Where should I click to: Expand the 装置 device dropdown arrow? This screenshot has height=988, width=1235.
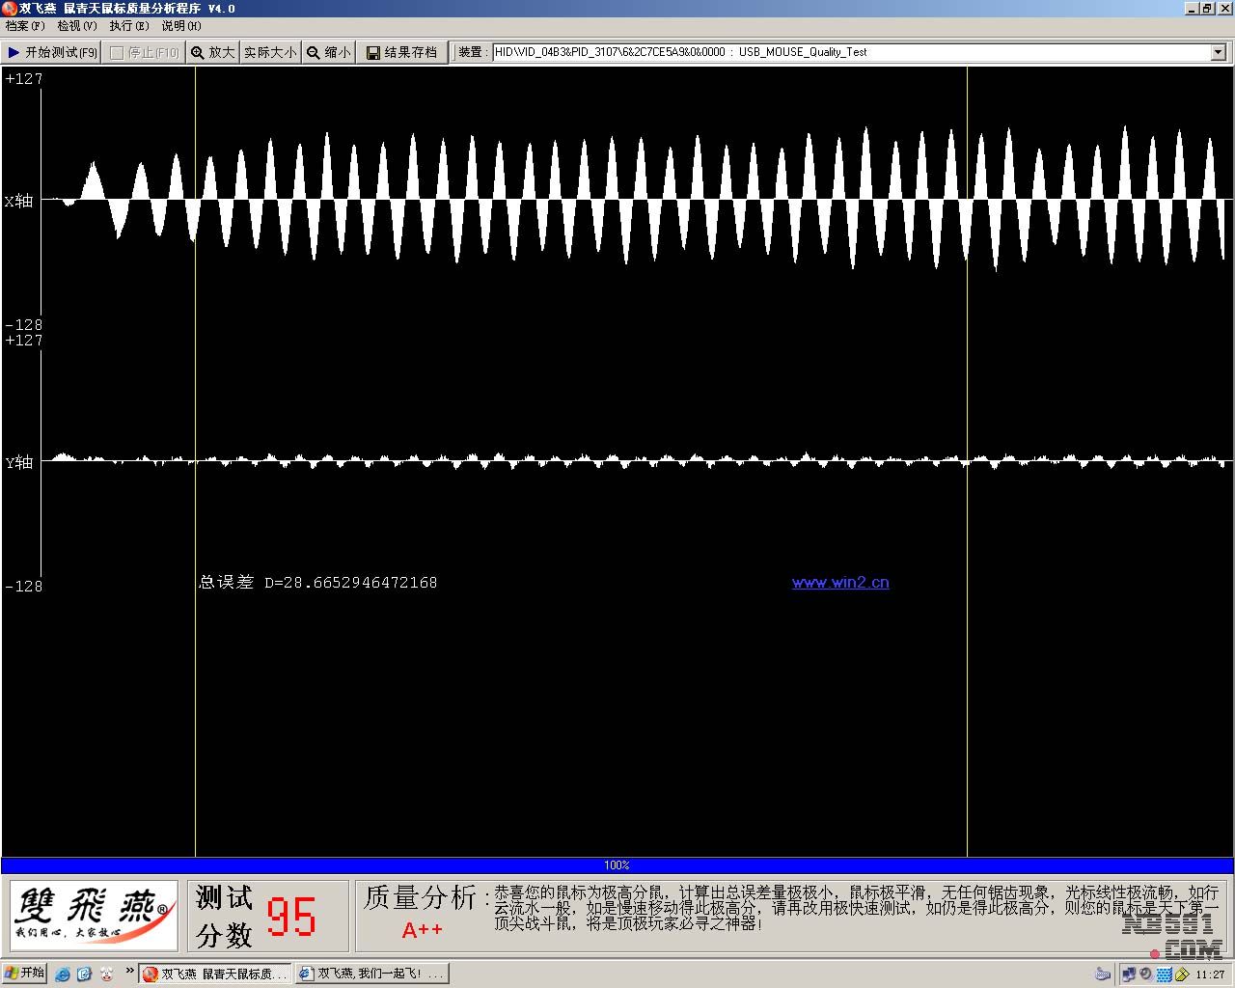click(x=1218, y=52)
